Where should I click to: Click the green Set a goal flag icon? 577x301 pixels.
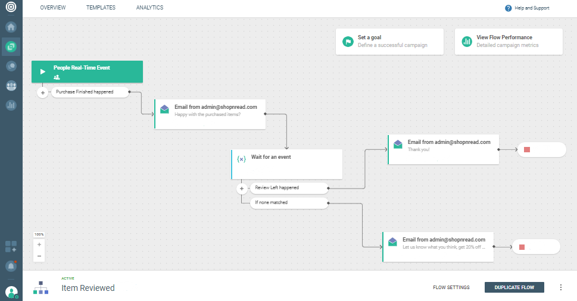tap(348, 42)
